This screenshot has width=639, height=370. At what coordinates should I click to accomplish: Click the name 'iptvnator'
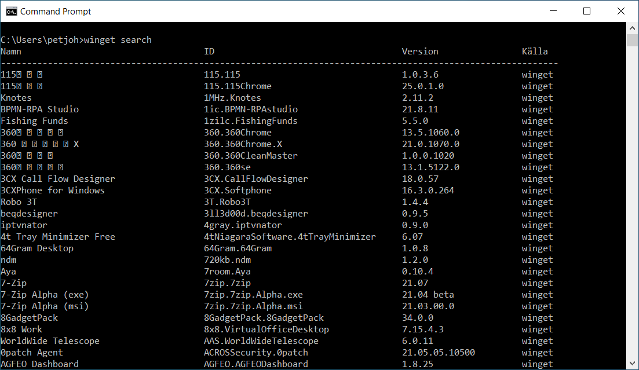pyautogui.click(x=24, y=225)
